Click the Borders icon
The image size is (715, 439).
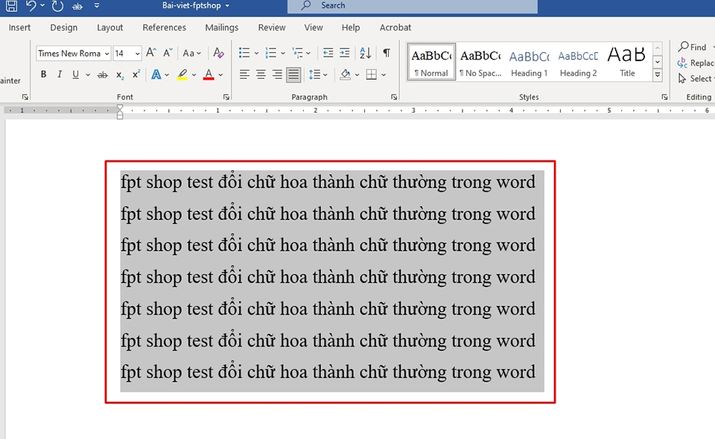(372, 74)
